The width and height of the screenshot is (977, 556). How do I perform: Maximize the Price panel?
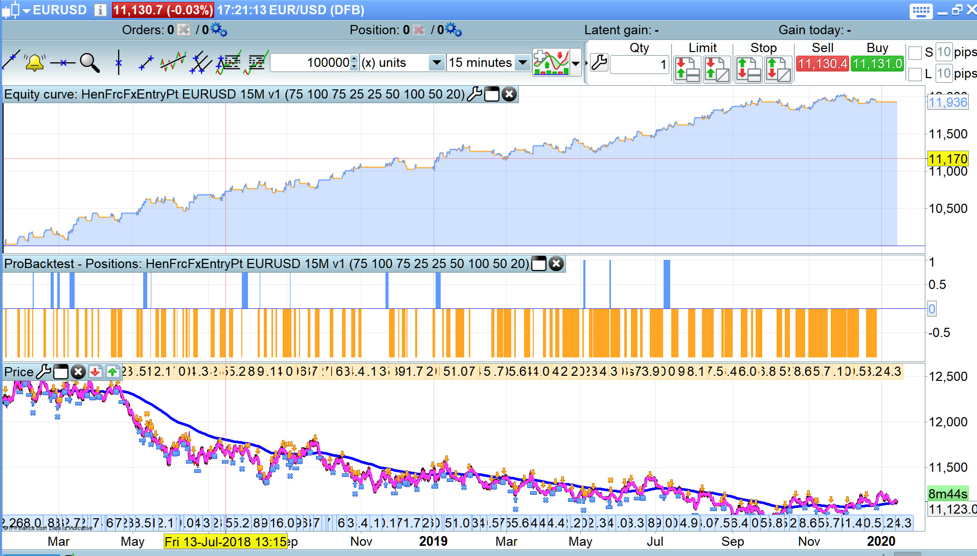(x=61, y=372)
